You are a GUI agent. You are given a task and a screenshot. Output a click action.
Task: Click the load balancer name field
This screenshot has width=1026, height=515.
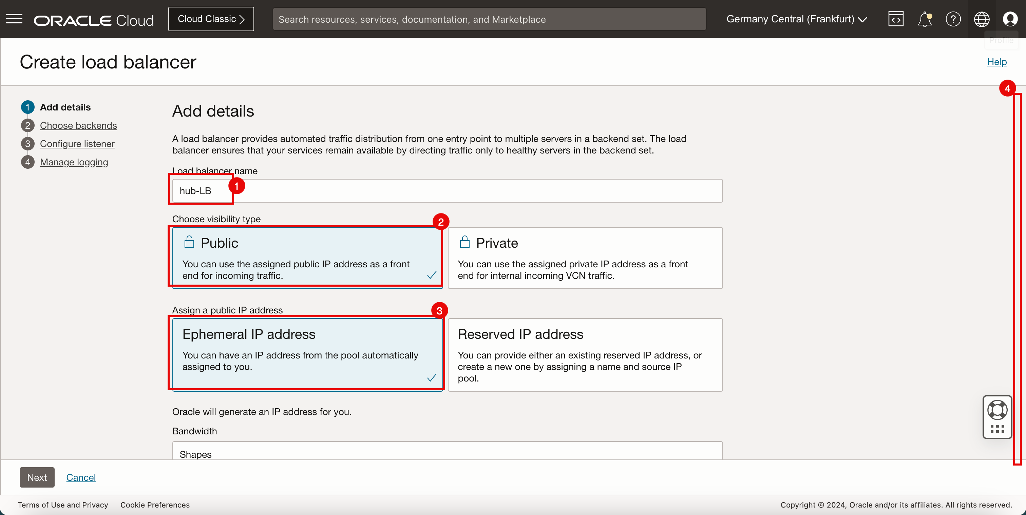tap(447, 191)
